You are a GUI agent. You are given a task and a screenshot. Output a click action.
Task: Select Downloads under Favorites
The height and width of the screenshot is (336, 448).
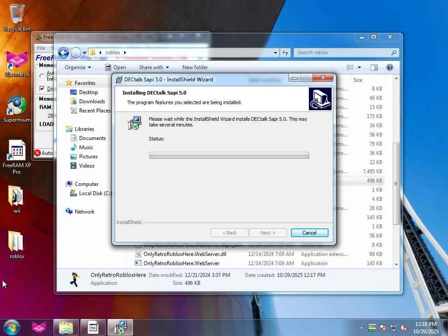(x=92, y=101)
